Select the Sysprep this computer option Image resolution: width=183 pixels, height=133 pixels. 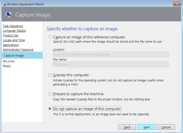[50, 75]
